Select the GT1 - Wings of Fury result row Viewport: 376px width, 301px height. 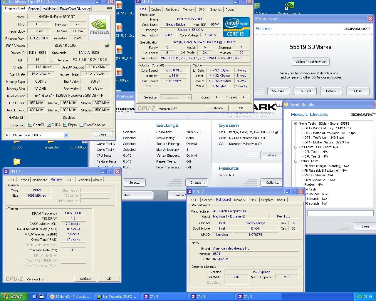tap(328, 128)
